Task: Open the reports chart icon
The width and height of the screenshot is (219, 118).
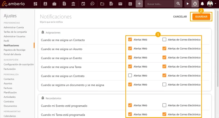Action: 130,4
